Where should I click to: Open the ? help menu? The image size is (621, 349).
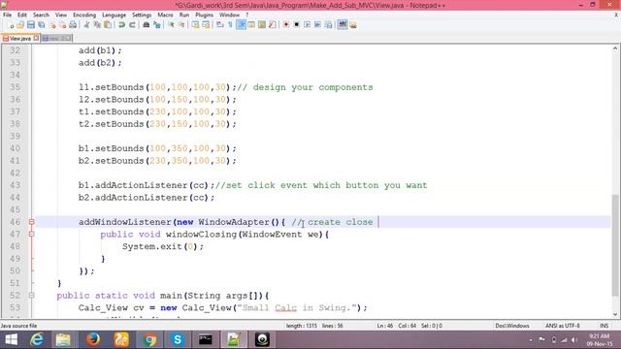click(x=246, y=15)
